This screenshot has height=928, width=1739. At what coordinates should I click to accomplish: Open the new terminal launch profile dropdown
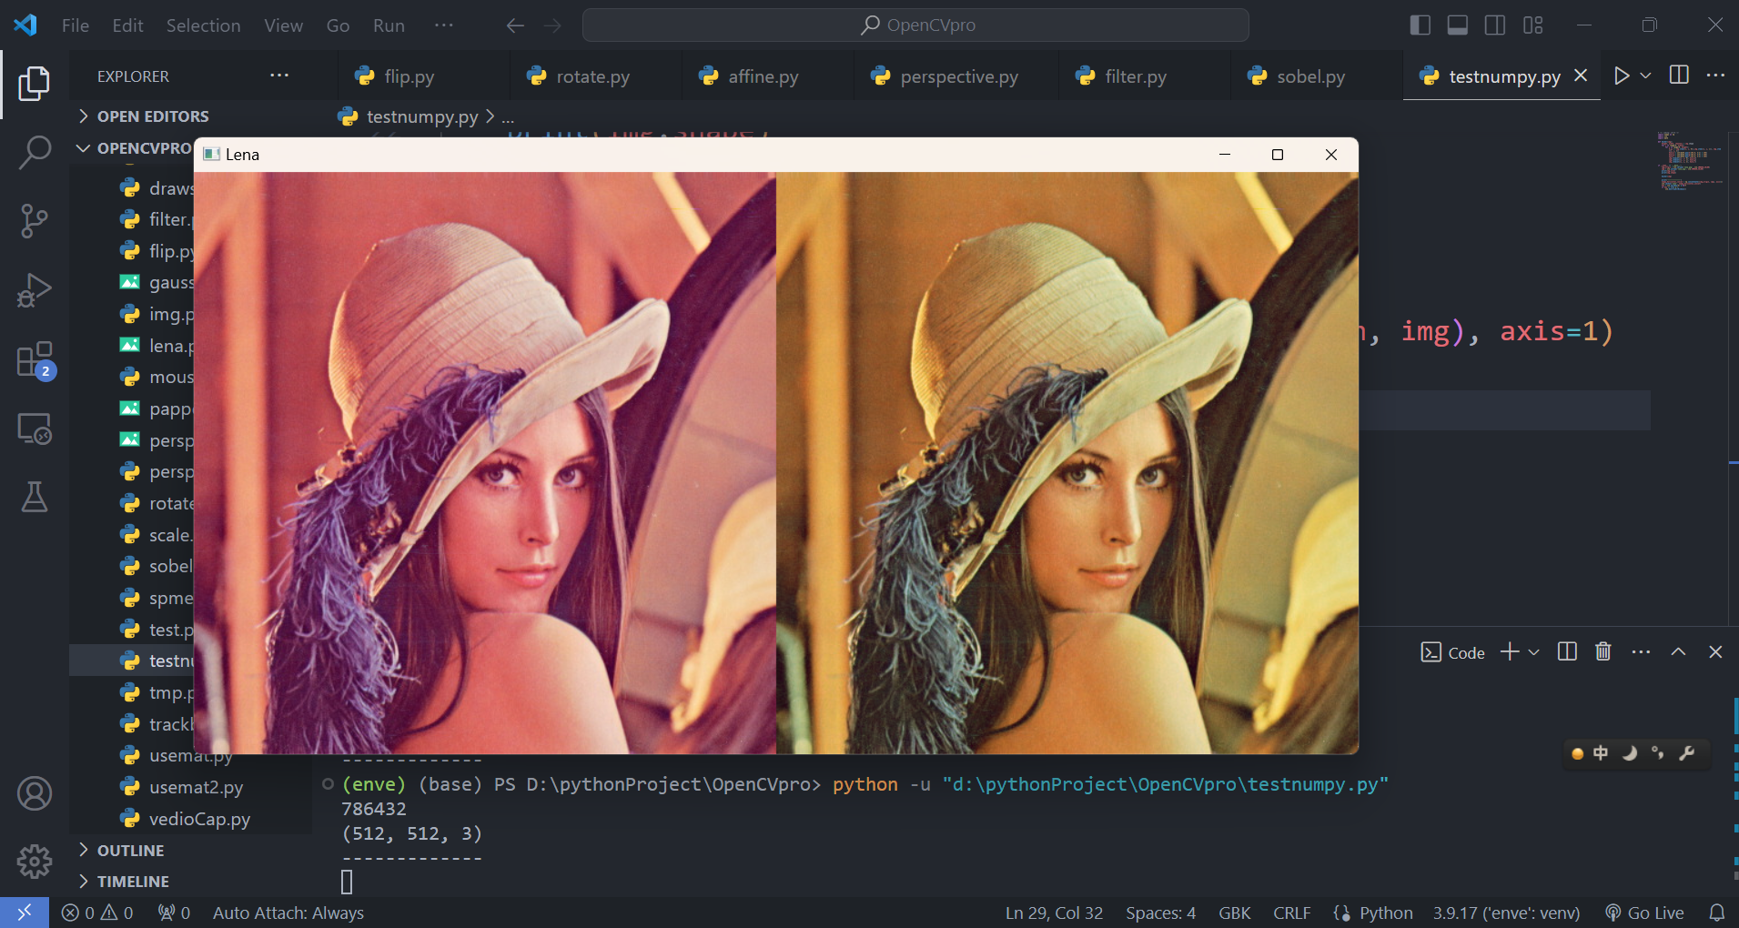pyautogui.click(x=1534, y=651)
